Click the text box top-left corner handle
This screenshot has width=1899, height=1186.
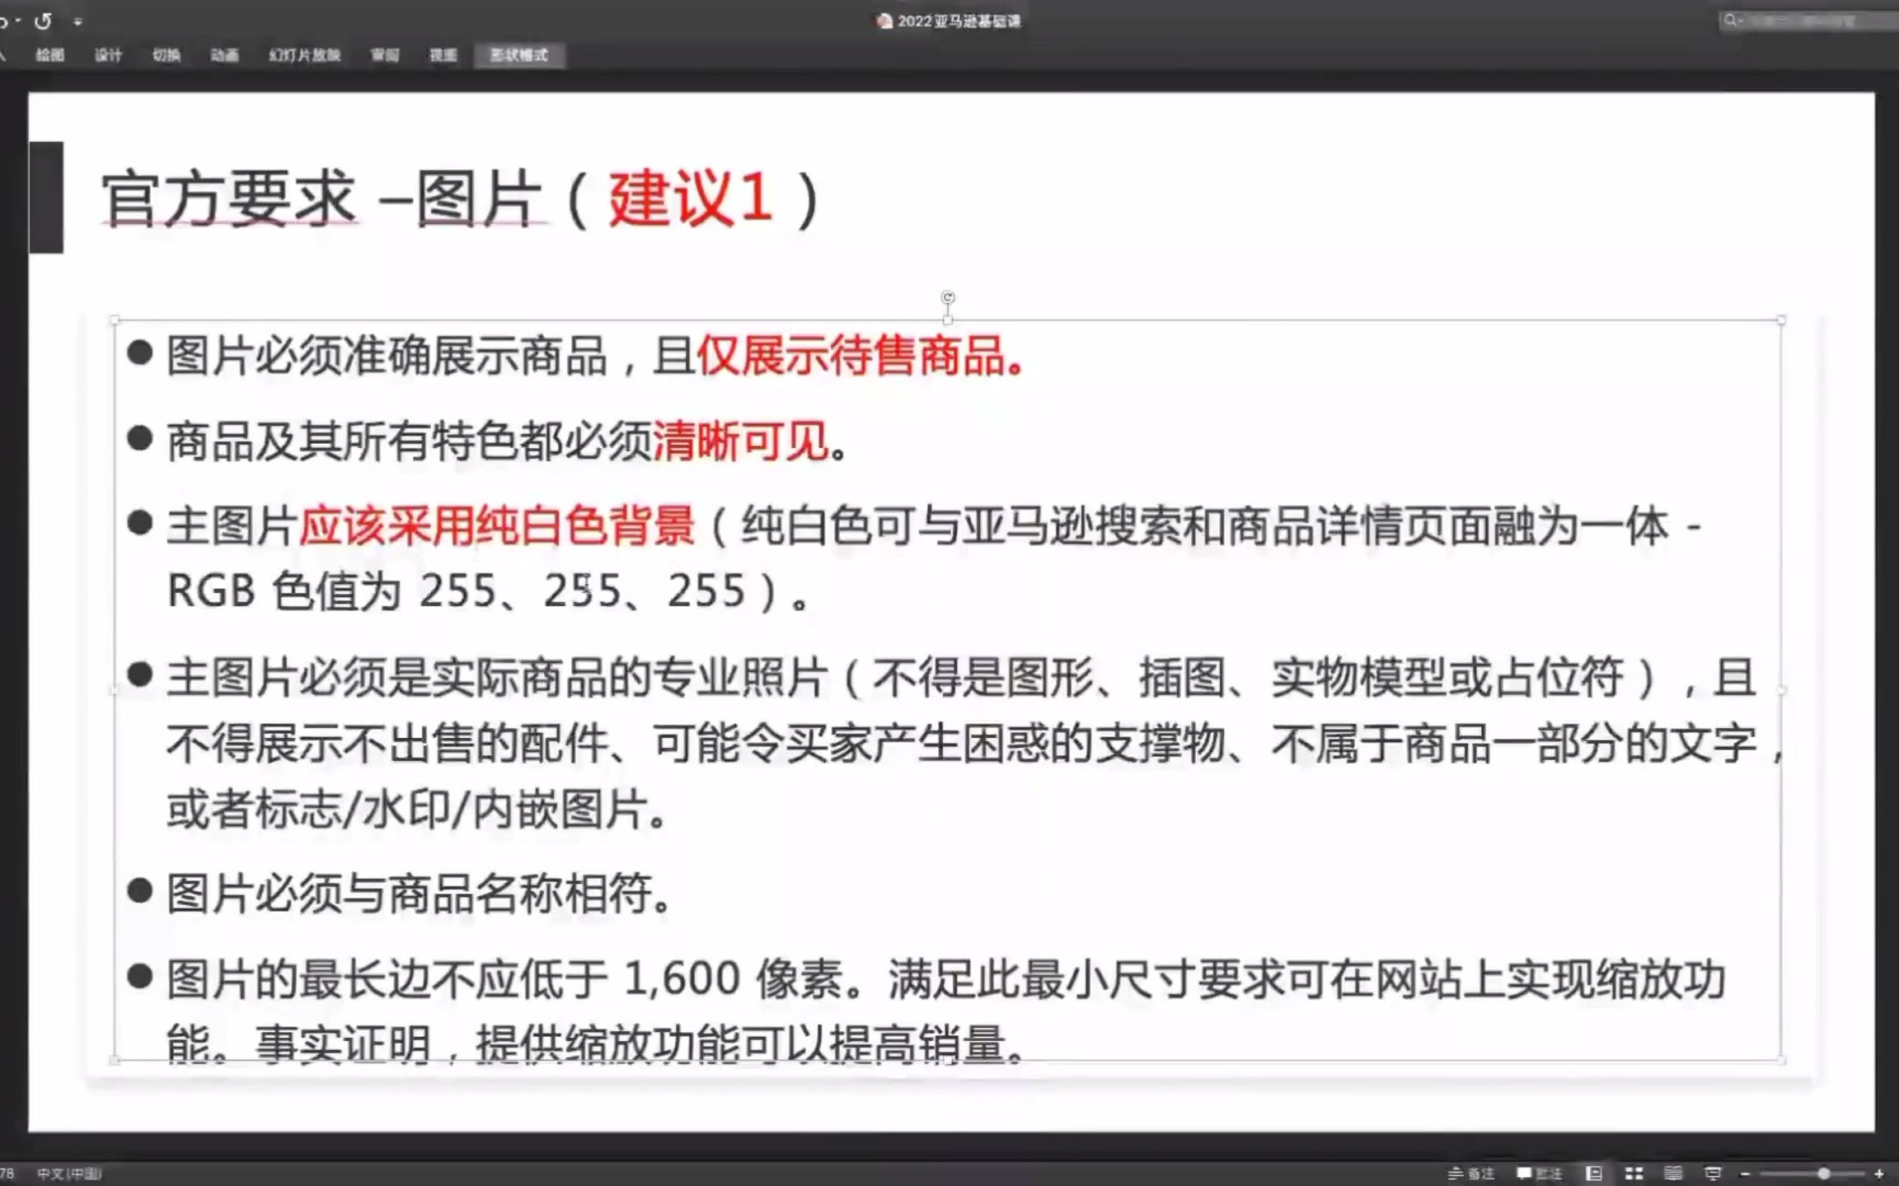click(x=115, y=320)
